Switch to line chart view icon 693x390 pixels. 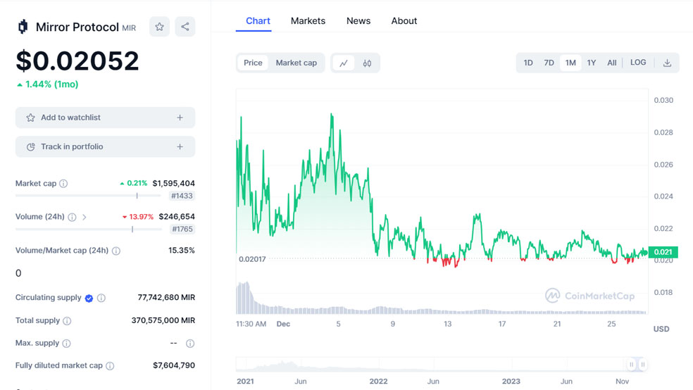344,63
